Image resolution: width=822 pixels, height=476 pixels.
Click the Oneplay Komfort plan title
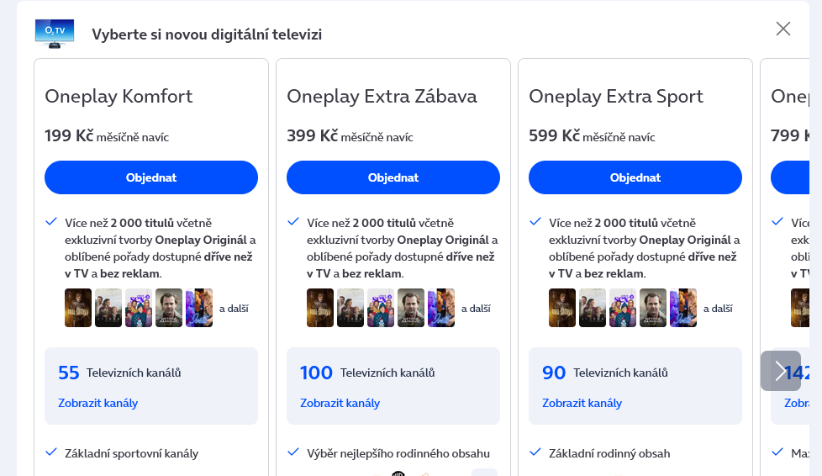119,96
